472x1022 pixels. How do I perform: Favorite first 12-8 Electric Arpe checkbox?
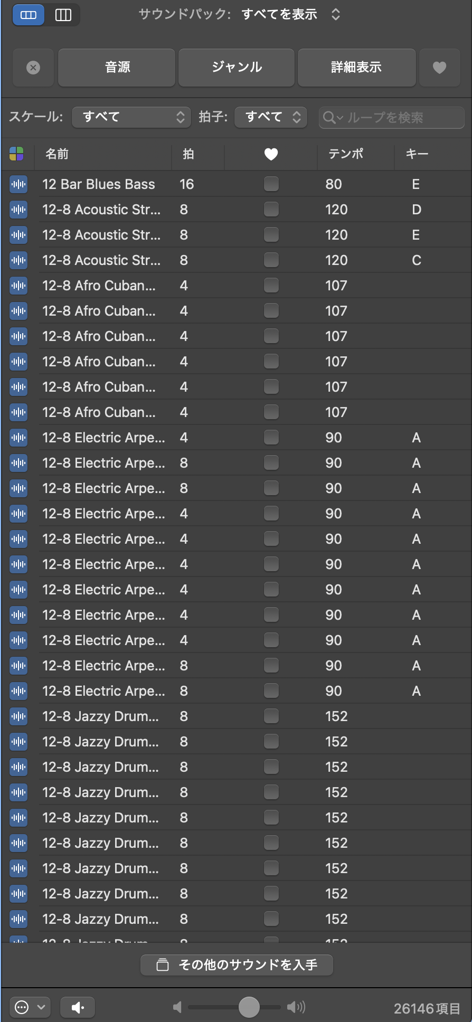coord(271,438)
